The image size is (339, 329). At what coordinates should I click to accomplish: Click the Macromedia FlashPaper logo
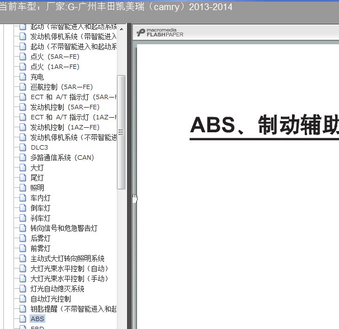click(x=160, y=33)
